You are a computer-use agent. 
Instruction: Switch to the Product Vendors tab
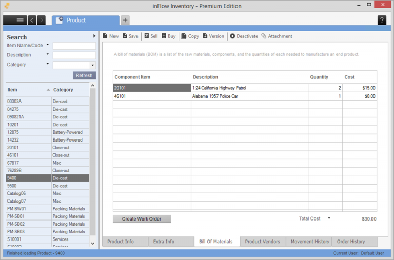pos(262,242)
